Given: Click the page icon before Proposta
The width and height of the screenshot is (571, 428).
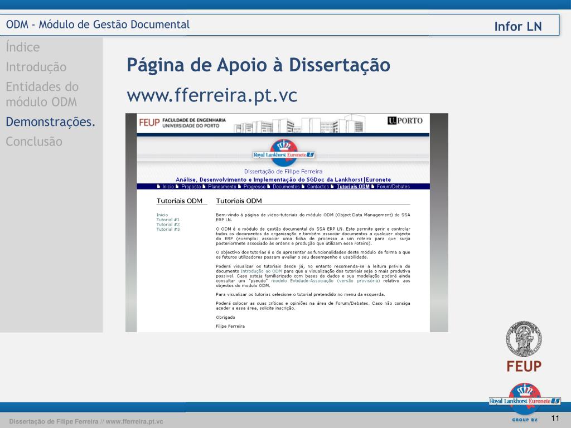Looking at the screenshot, I should click(177, 186).
